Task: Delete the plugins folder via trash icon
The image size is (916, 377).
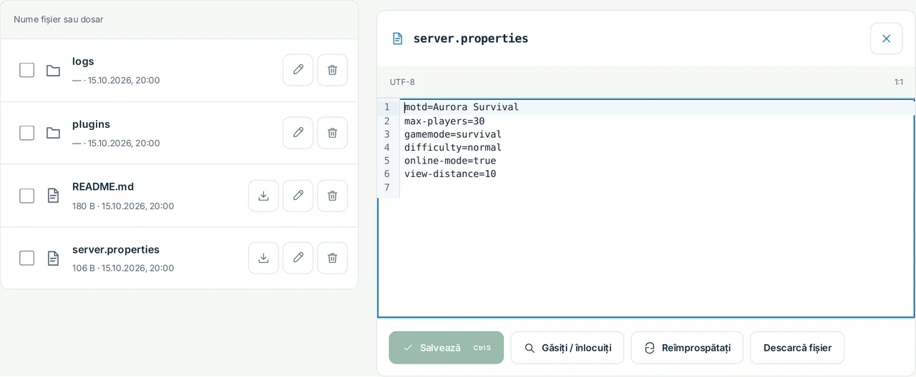Action: point(332,133)
